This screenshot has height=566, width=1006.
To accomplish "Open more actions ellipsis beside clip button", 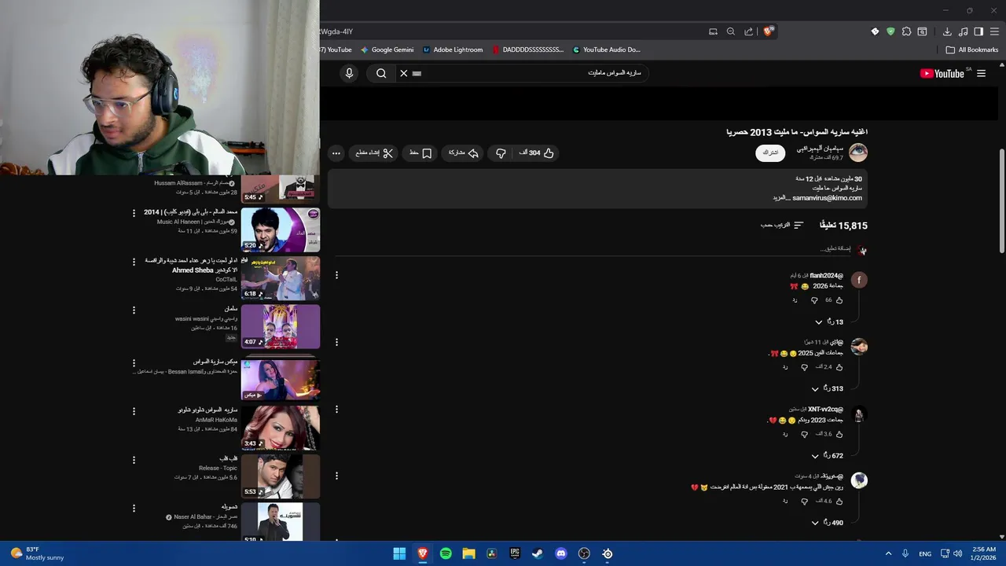I will [x=336, y=153].
